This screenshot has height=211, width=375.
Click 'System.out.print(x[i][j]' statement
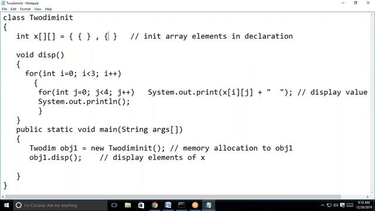pos(200,92)
